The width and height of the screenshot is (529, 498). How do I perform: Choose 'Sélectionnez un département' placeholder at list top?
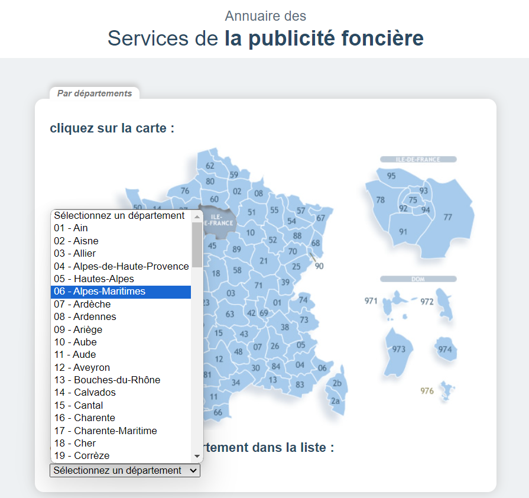(121, 215)
